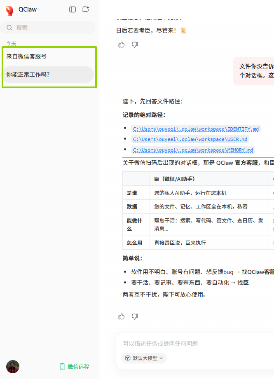Click bullet 要干活、要记事、要查东西
Viewport: 274px width, 379px height.
[190, 283]
